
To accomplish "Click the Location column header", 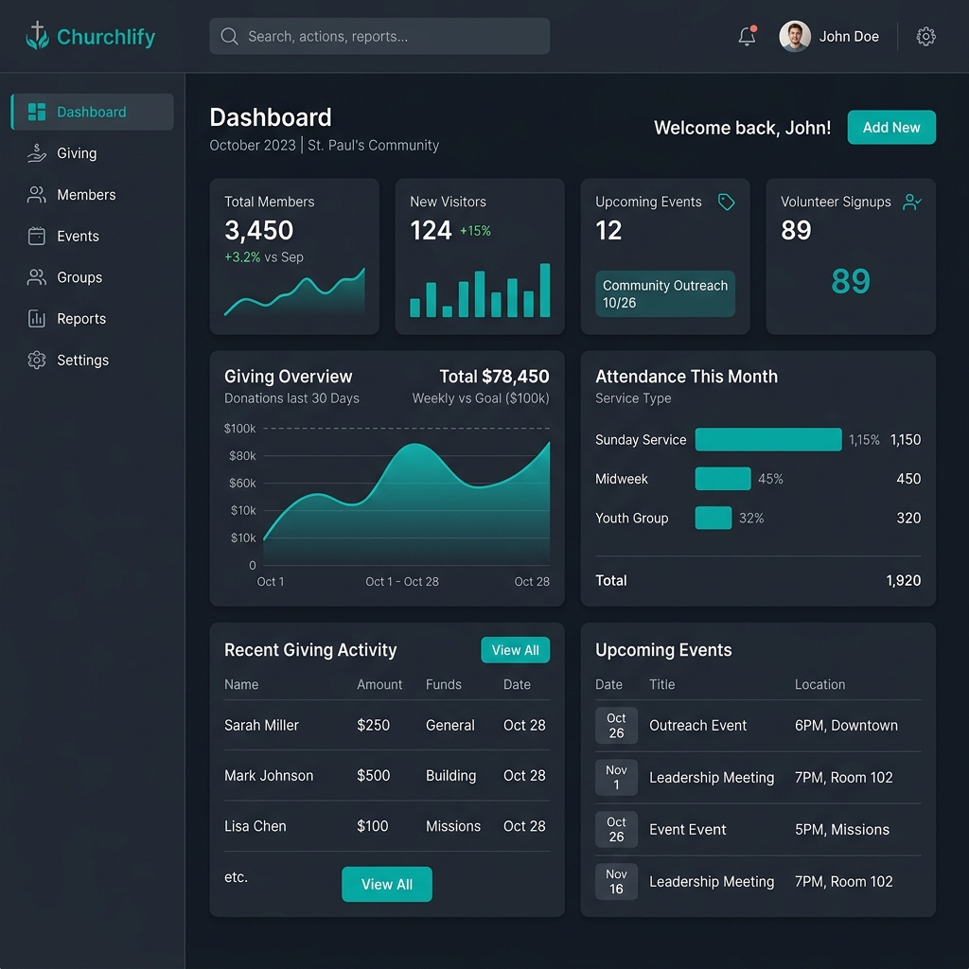I will (819, 685).
